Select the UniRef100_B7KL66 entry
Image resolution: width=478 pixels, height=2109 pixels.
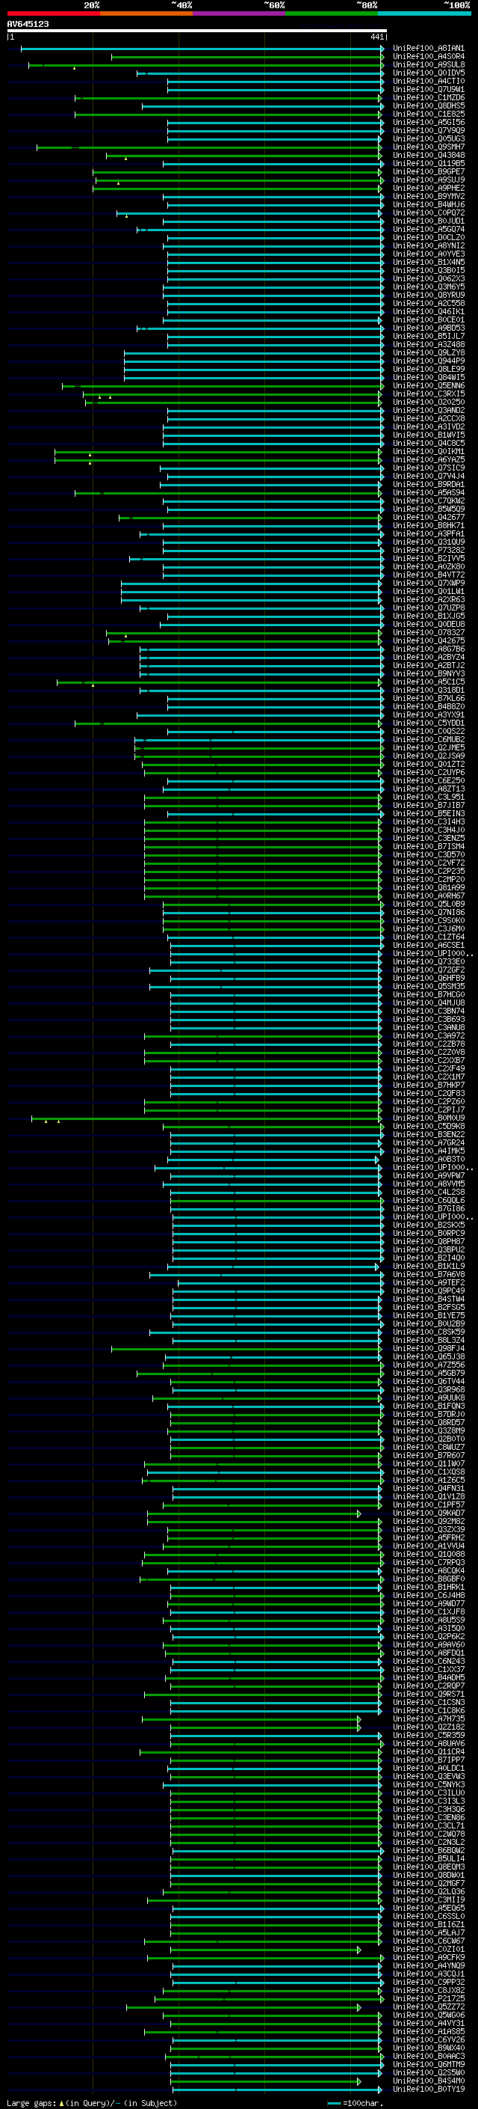point(428,698)
